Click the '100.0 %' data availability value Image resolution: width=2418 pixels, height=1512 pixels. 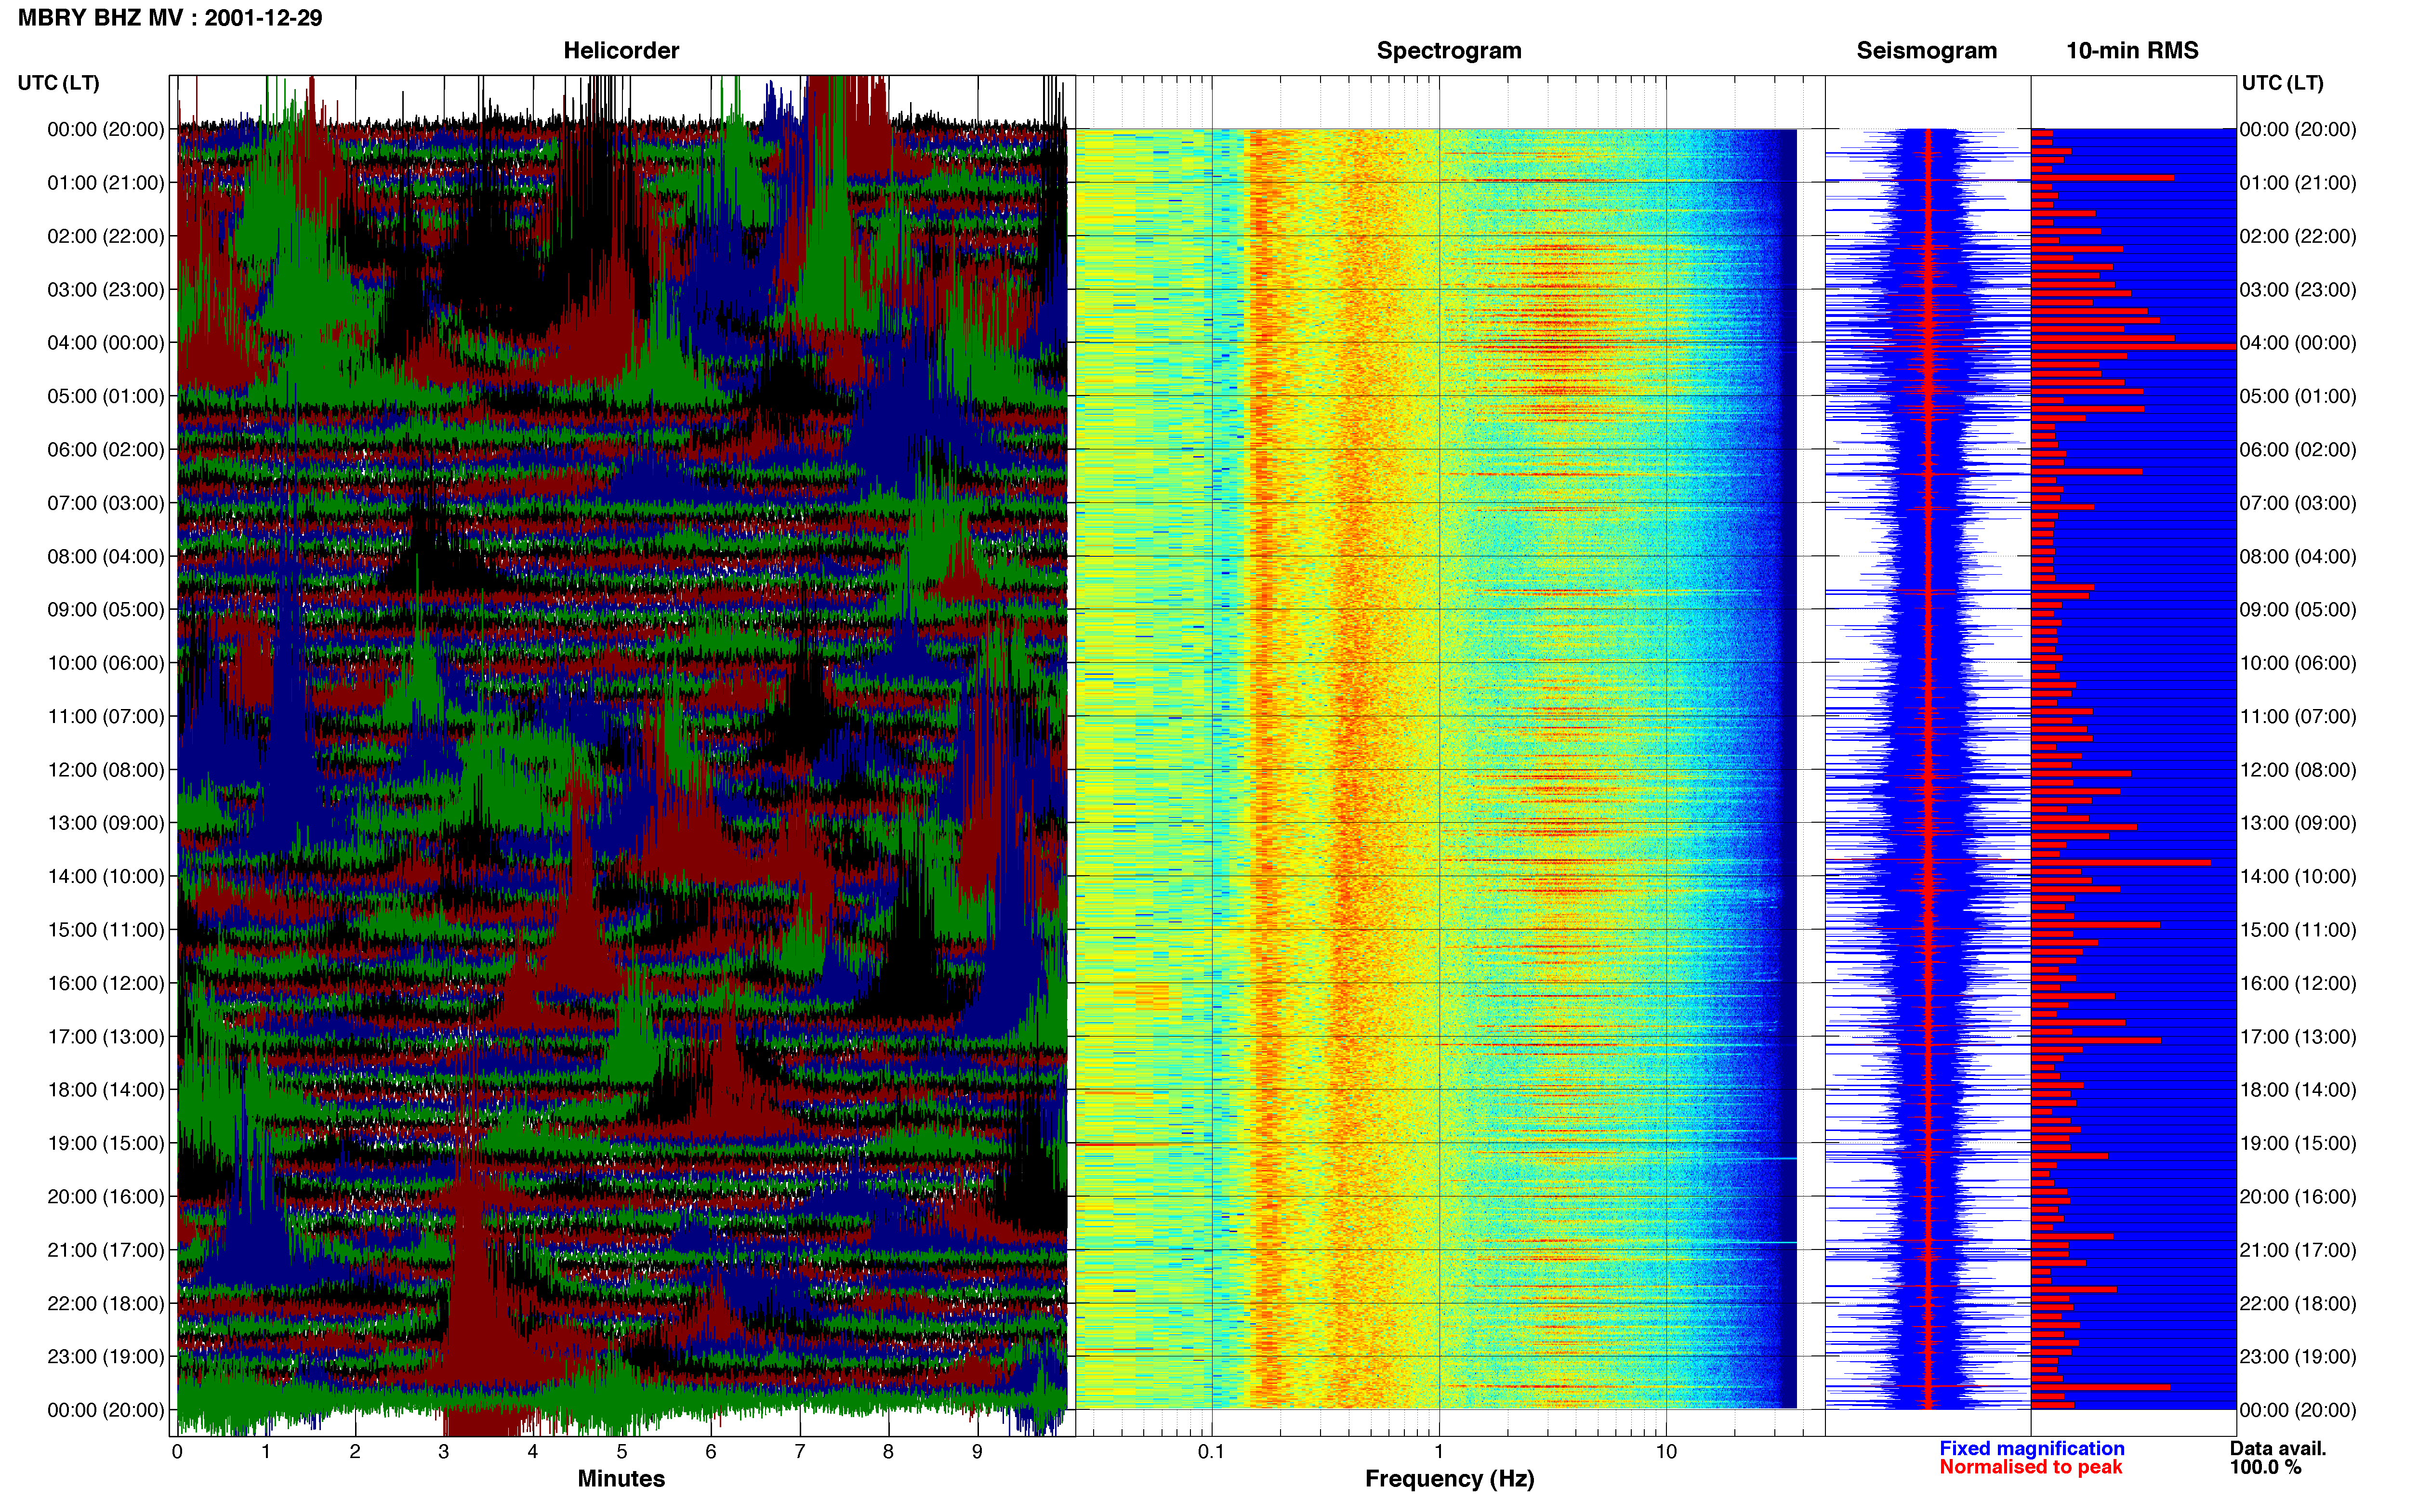coord(2265,1467)
